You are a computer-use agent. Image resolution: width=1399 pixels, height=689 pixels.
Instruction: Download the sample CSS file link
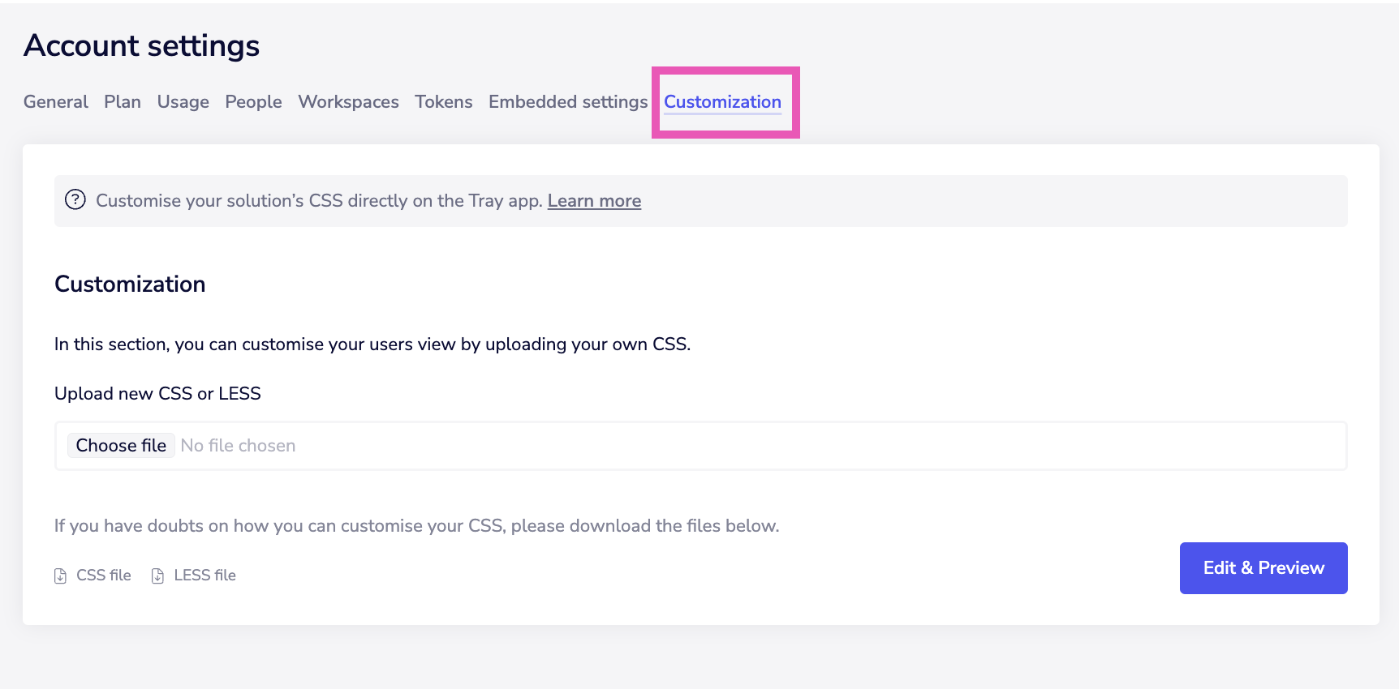[103, 576]
